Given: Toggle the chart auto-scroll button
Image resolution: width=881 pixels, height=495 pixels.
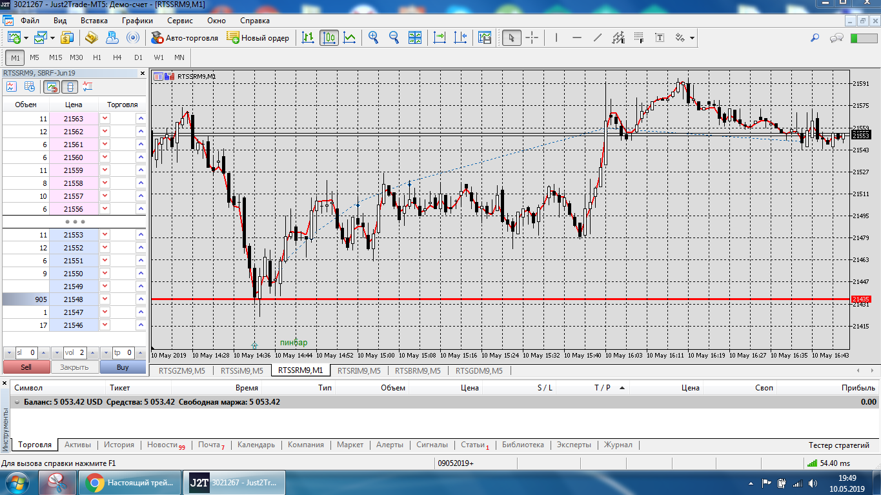Looking at the screenshot, I should (x=440, y=38).
